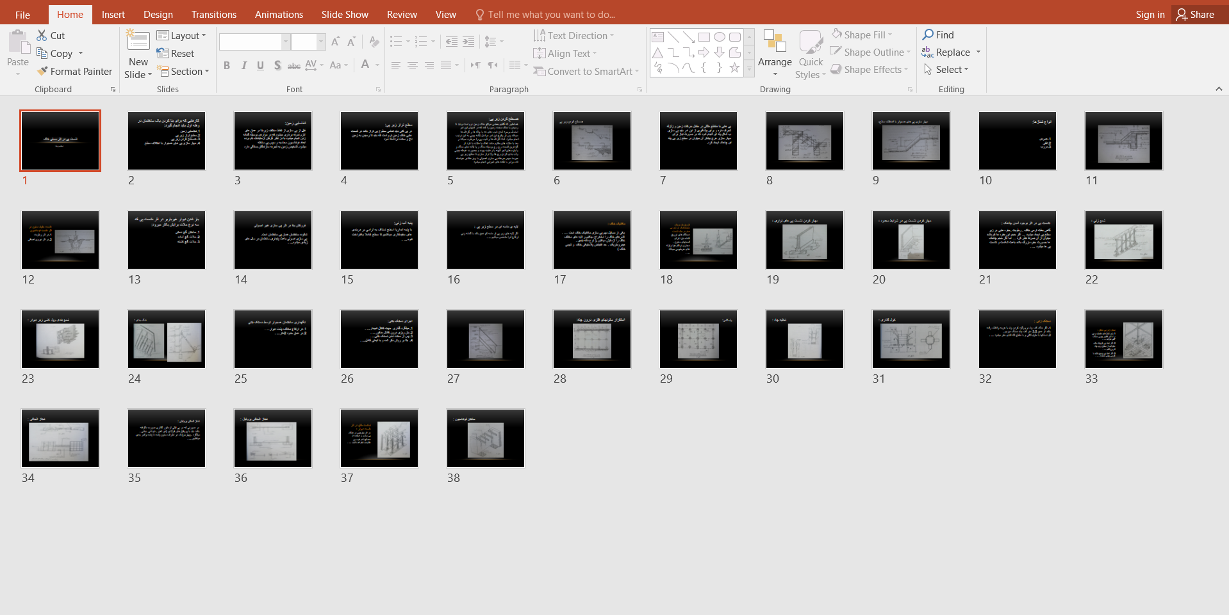This screenshot has height=615, width=1229.
Task: Decrease font size with the small A icon
Action: click(x=351, y=42)
